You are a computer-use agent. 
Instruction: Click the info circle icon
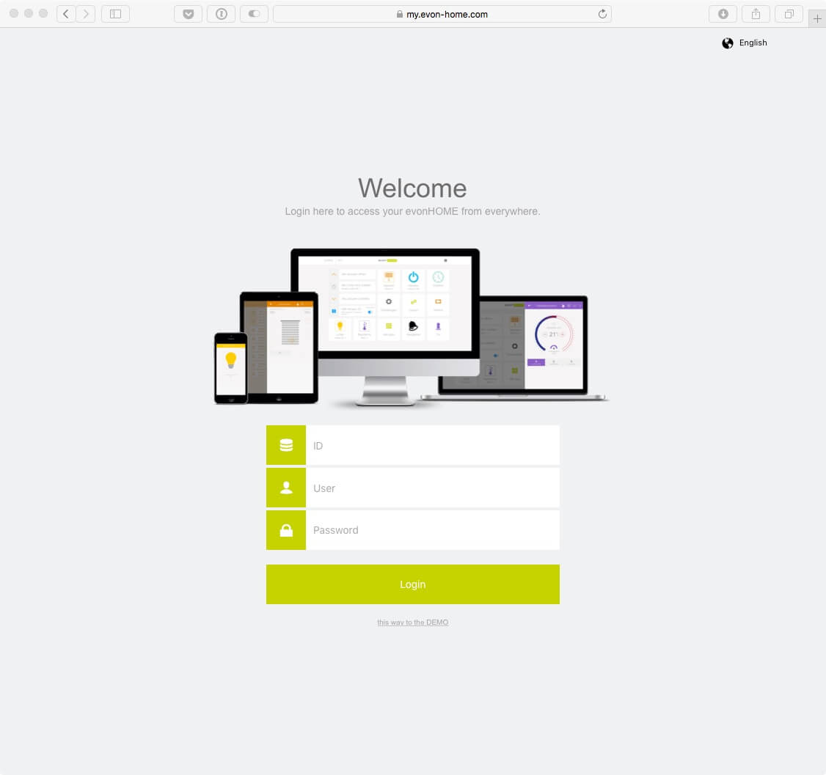click(221, 13)
